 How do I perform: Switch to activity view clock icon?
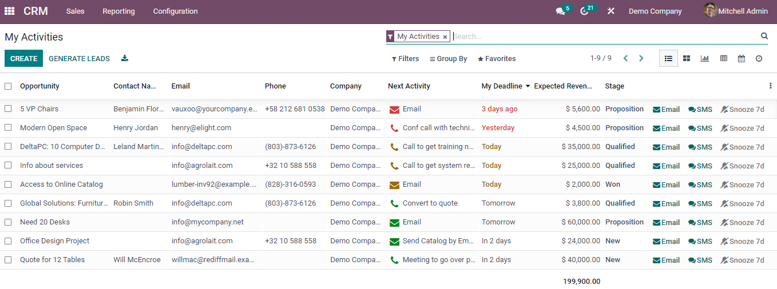[759, 58]
